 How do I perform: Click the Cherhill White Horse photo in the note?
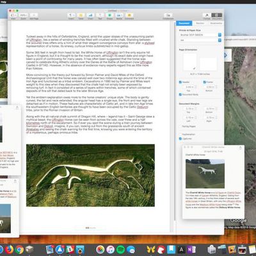[205, 173]
